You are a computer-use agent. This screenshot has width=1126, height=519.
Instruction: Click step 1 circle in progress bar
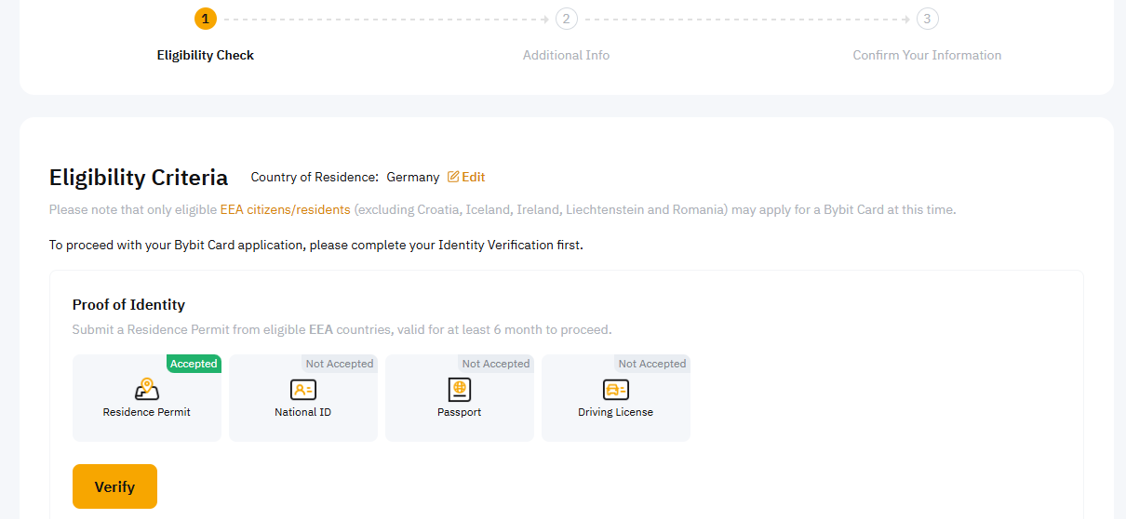pos(206,19)
